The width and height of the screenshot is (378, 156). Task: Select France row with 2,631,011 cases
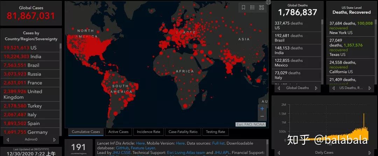click(30, 83)
